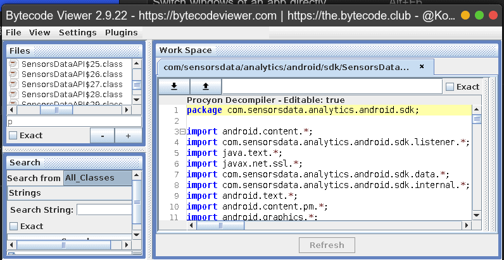Click the Search panel horizontal scrollbar thumb

point(64,245)
